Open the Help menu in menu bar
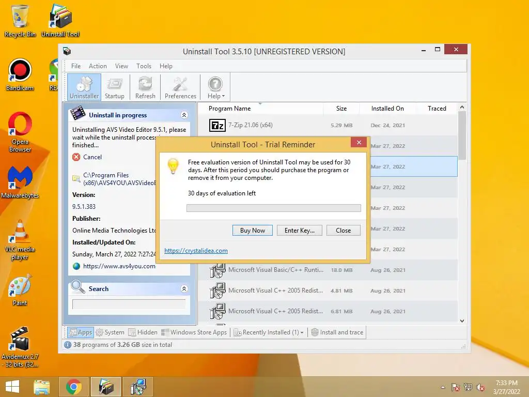 tap(166, 66)
